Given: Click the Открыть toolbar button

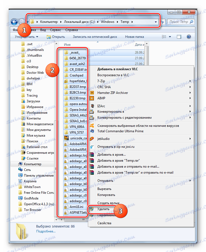Looking at the screenshot, I should coord(56,37).
